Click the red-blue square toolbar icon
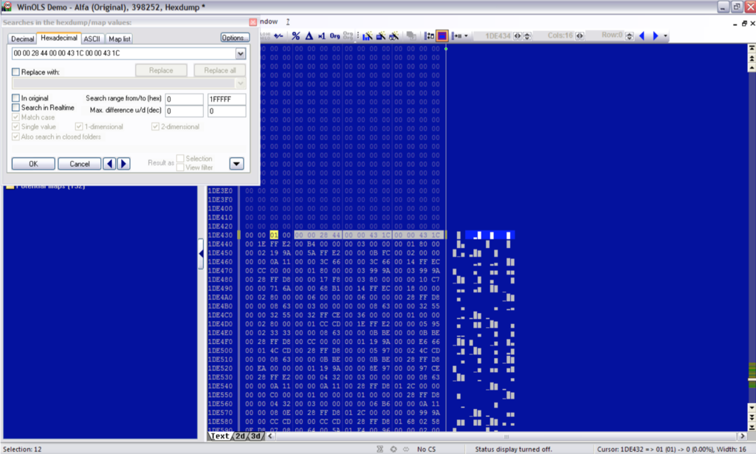The image size is (756, 454). 442,35
